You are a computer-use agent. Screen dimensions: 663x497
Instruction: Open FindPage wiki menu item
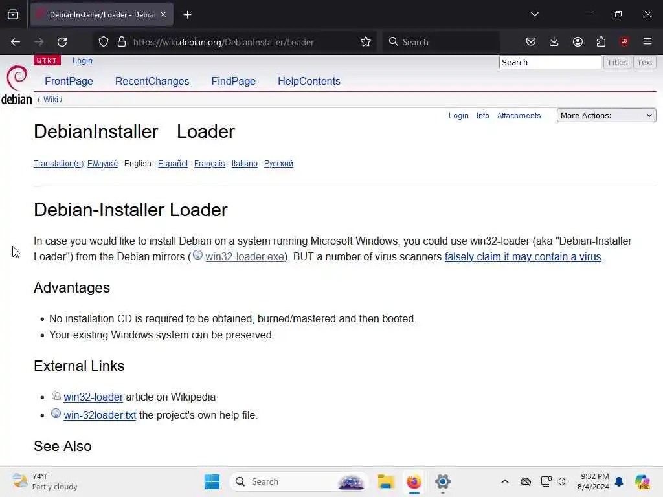coord(233,81)
